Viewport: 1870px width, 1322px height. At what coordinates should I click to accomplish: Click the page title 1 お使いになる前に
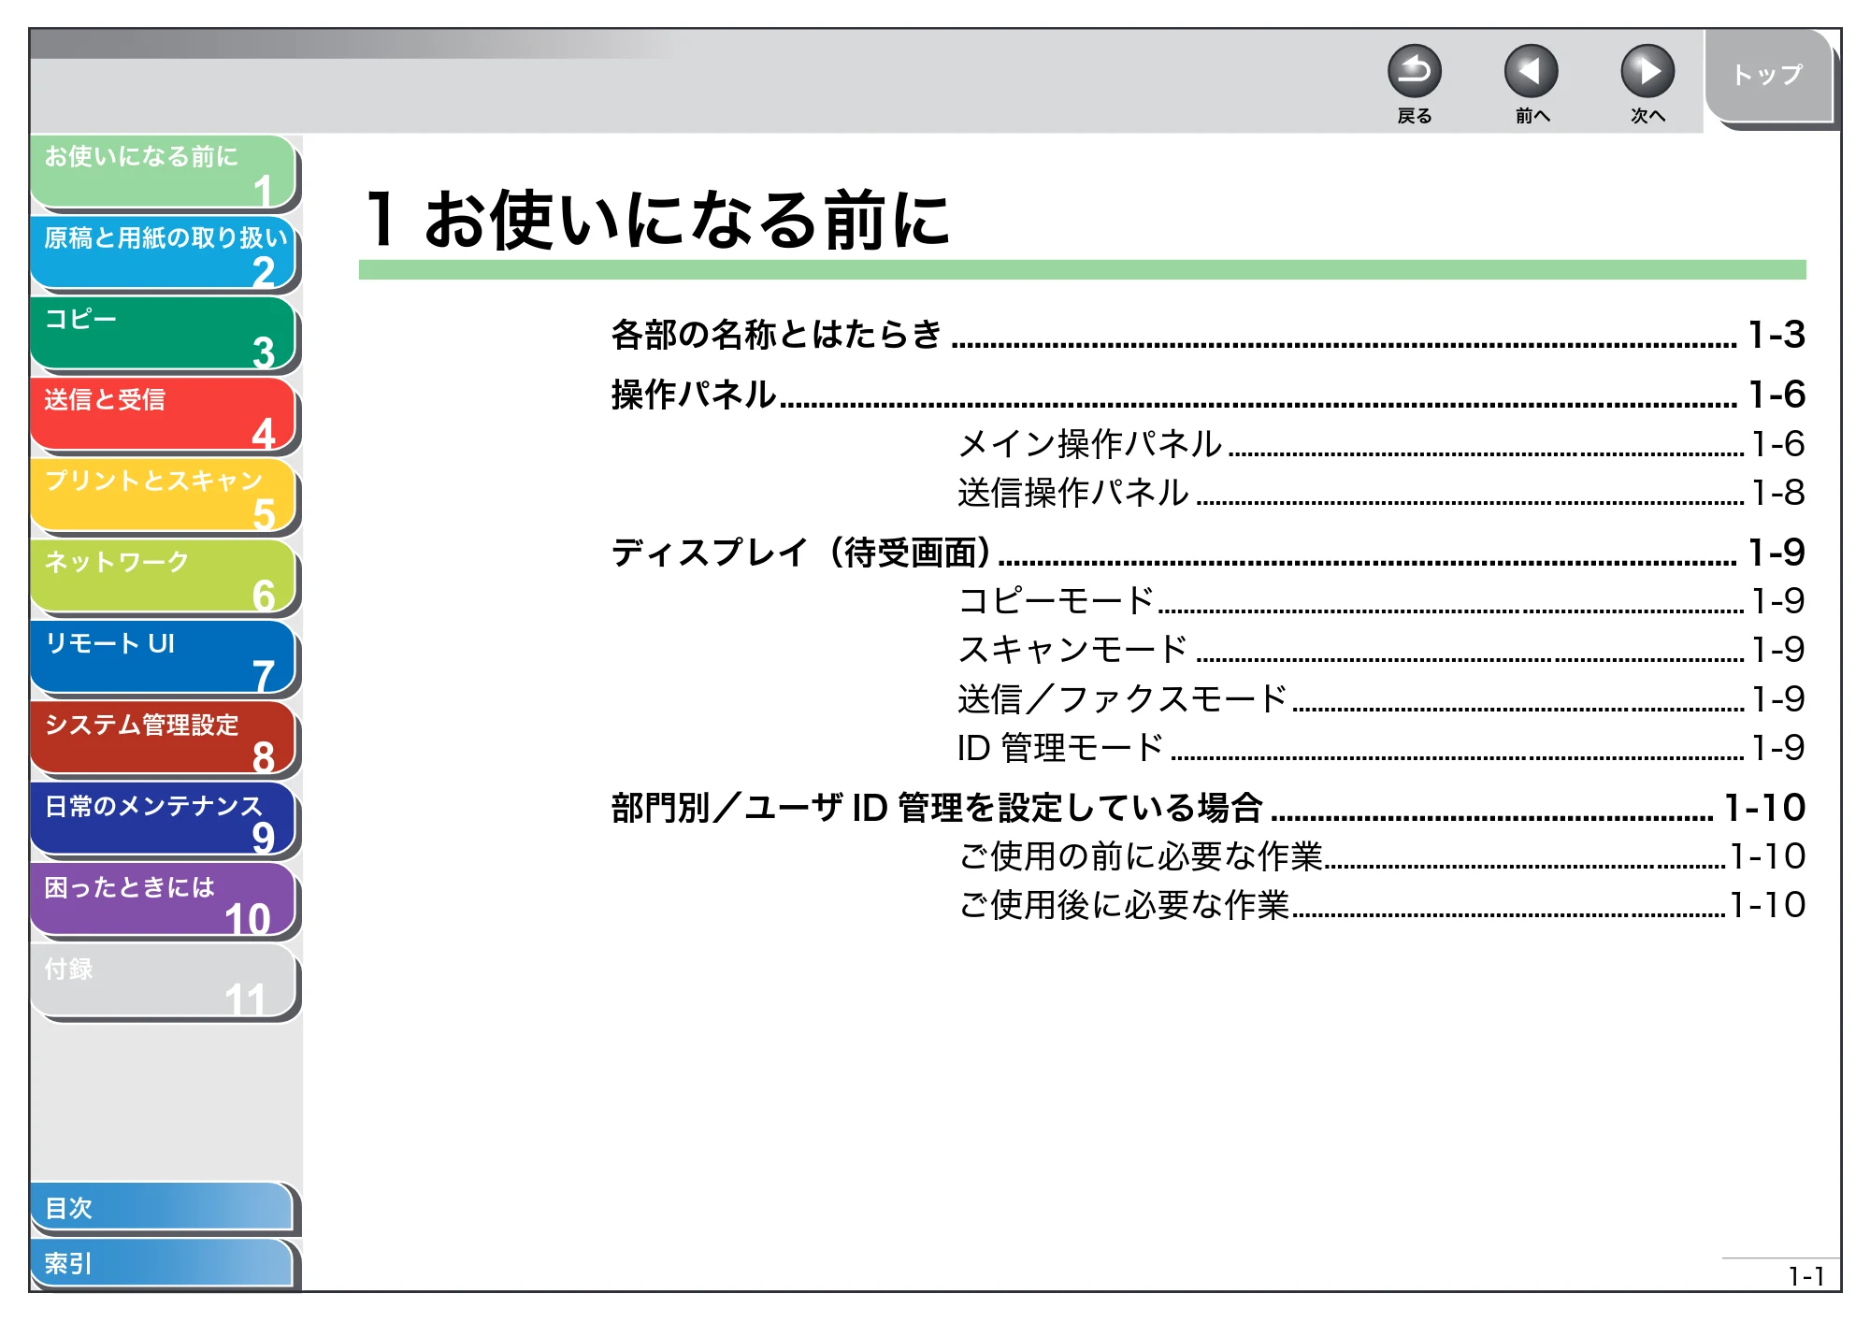click(657, 221)
